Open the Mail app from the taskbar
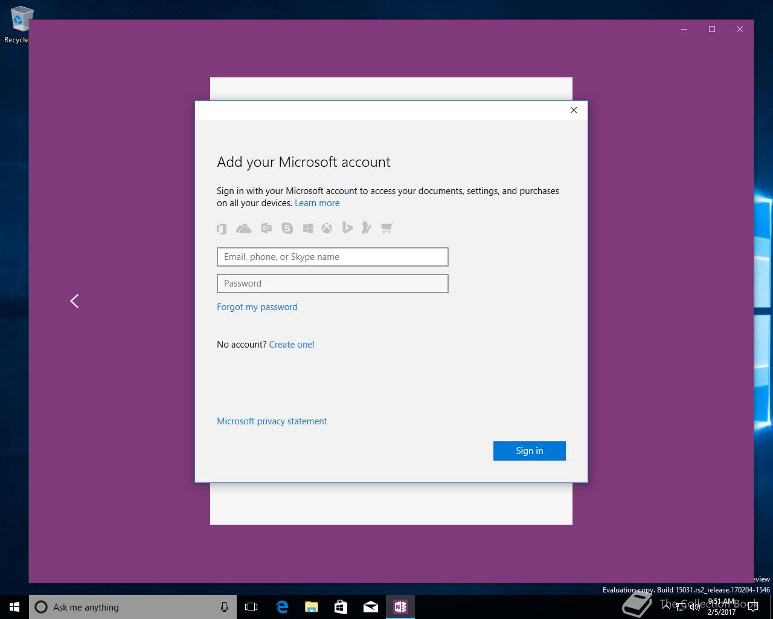Viewport: 773px width, 619px height. pyautogui.click(x=371, y=607)
